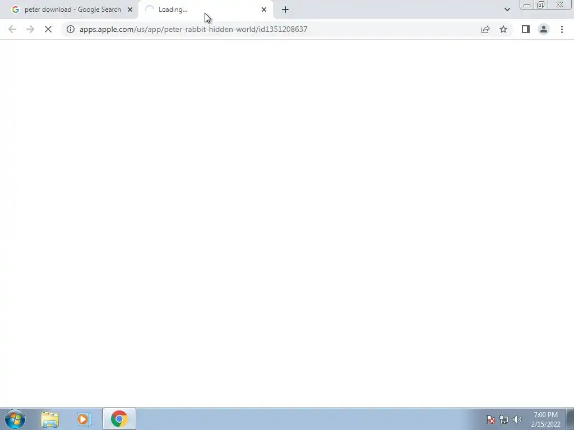The width and height of the screenshot is (574, 430).
Task: Go back to the previous page
Action: pyautogui.click(x=12, y=29)
